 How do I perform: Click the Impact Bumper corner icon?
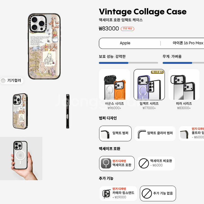coord(105,134)
